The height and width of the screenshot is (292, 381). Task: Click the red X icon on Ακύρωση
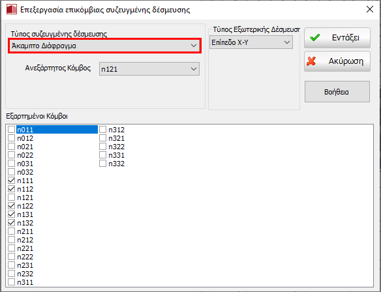point(311,61)
